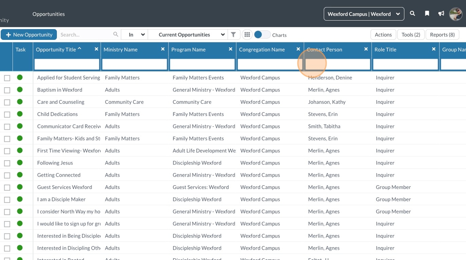Click the filter funnel icon

tap(234, 35)
